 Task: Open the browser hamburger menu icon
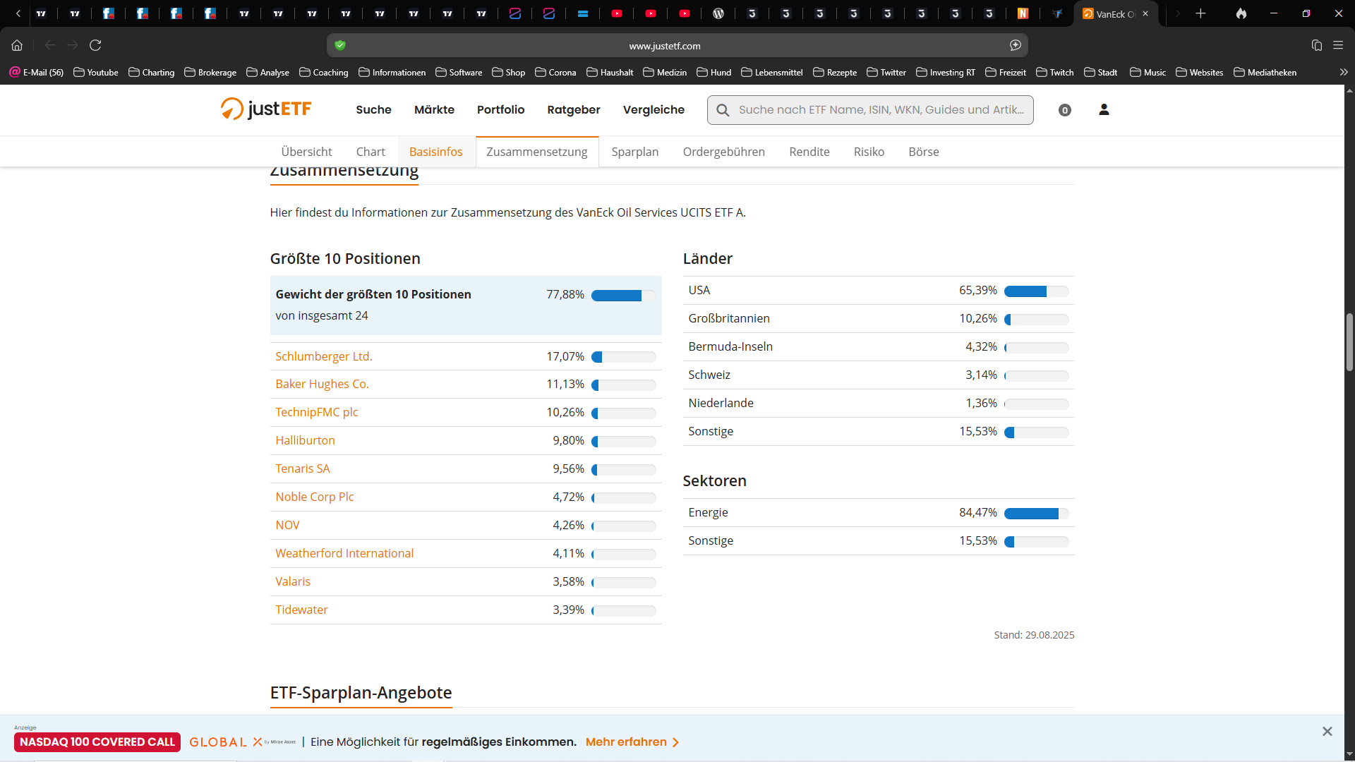(x=1338, y=45)
